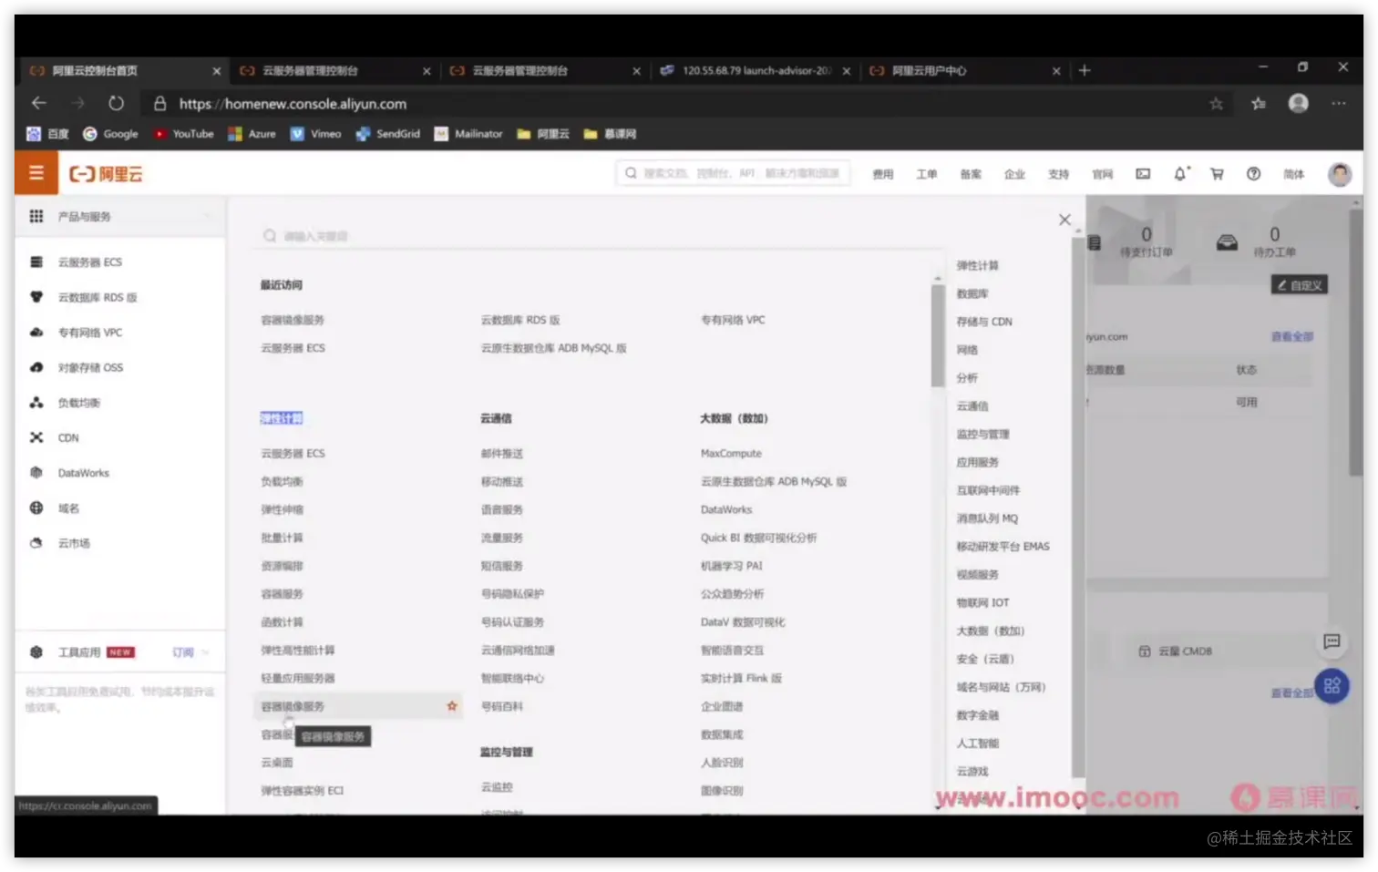
Task: Open the browser profile icon
Action: [1299, 104]
